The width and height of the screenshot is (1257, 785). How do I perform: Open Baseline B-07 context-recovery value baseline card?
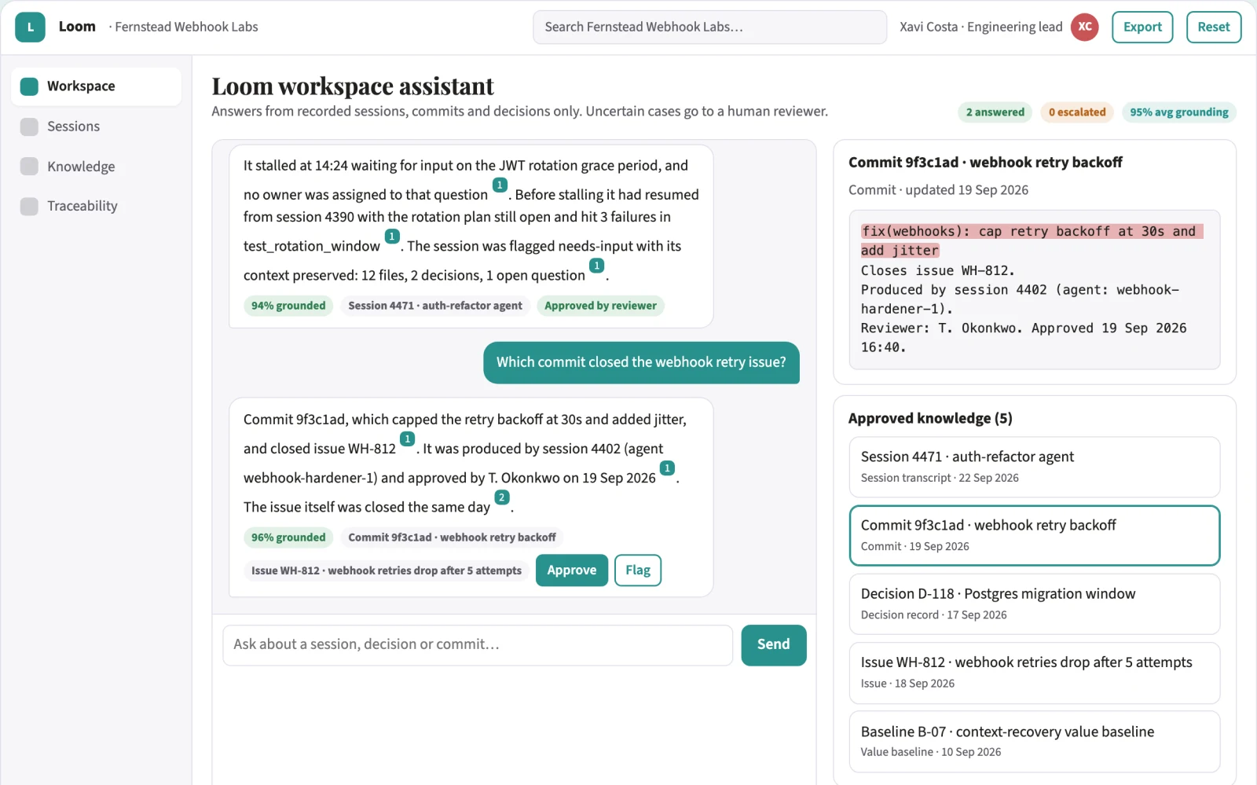[1035, 742]
